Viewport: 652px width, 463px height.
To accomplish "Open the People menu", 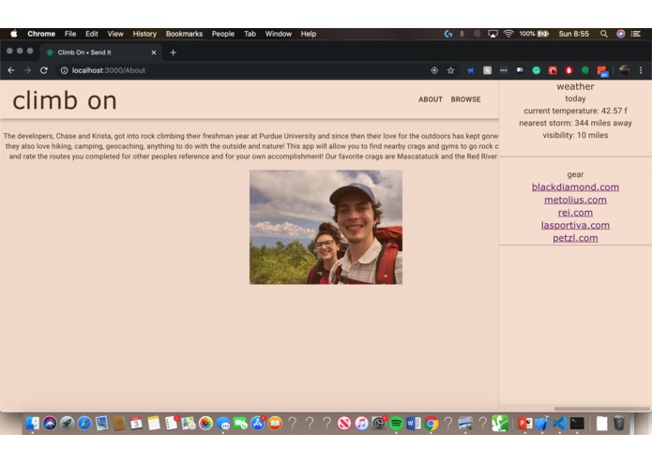I will tap(223, 34).
